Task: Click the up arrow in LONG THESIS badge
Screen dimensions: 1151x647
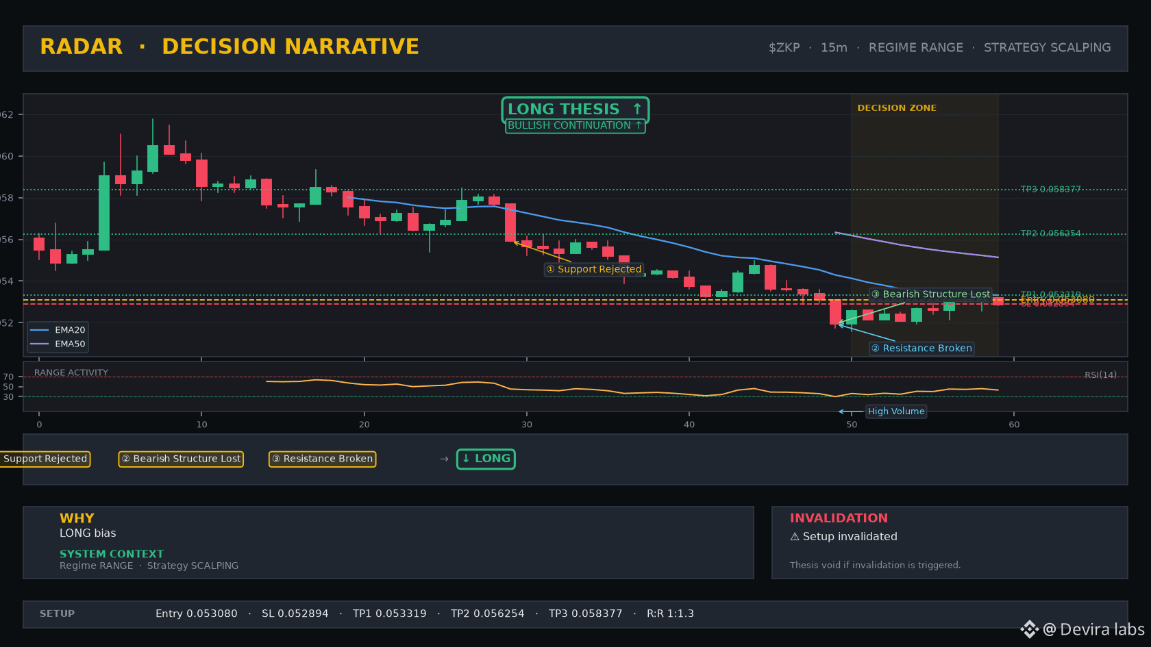Action: pos(637,109)
